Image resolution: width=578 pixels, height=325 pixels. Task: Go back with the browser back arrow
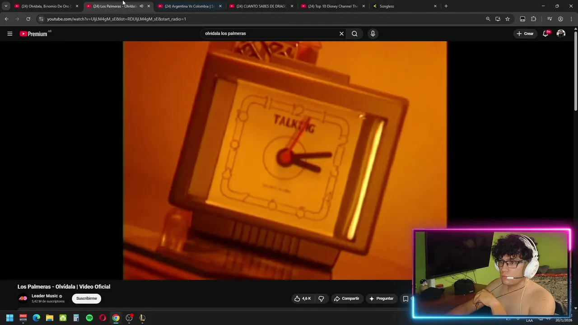(6, 19)
